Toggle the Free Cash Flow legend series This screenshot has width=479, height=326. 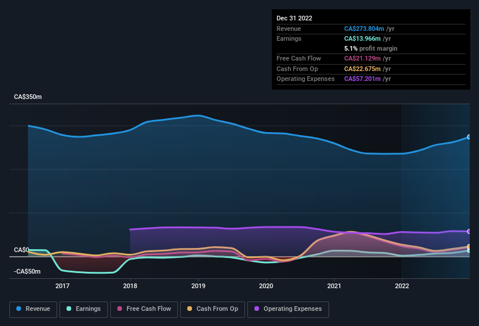[x=144, y=309]
